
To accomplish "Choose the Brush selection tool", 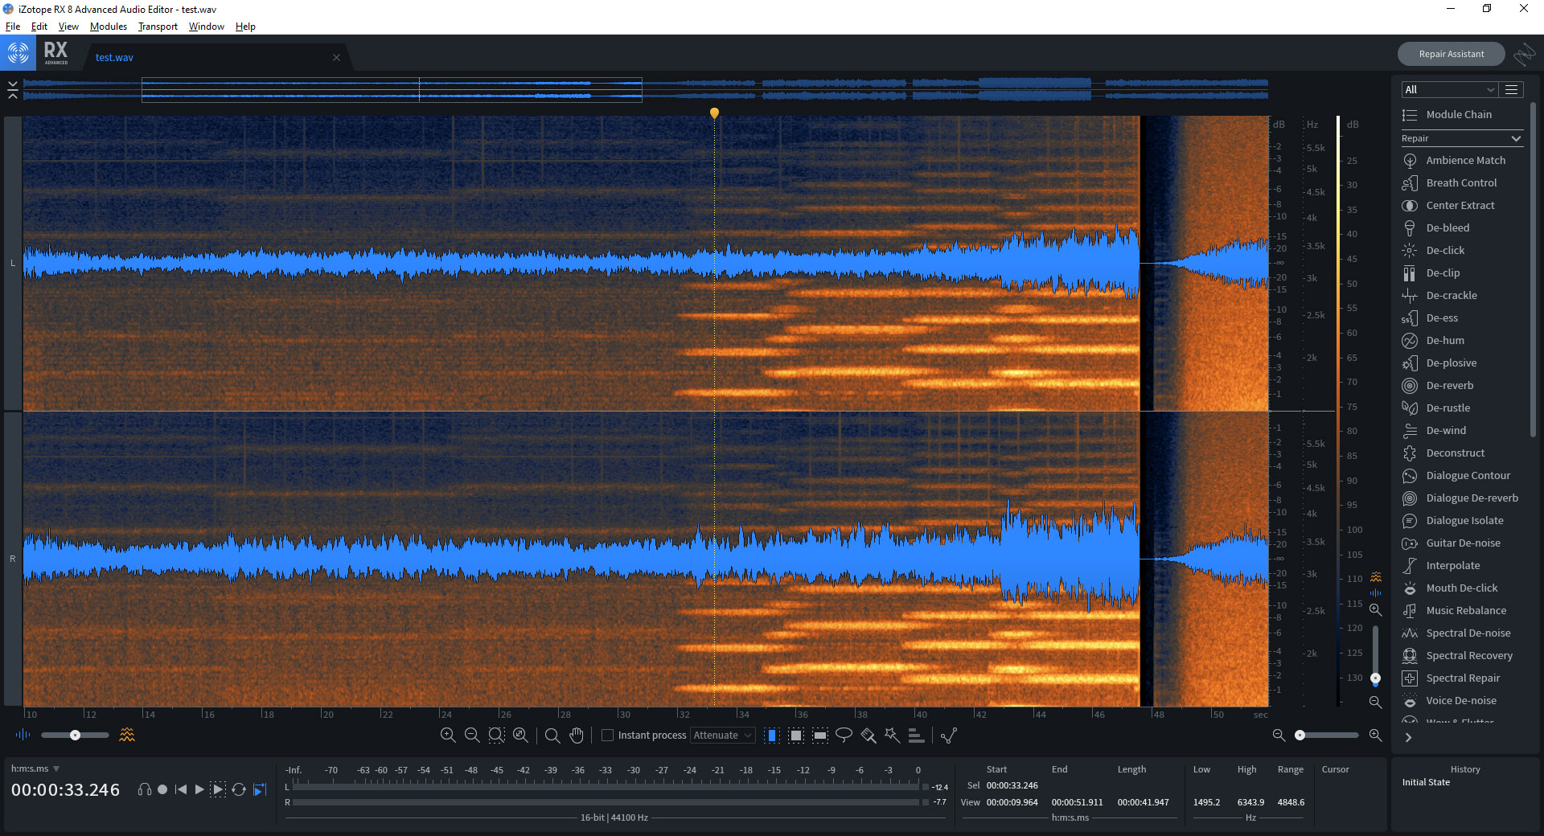I will (x=868, y=735).
